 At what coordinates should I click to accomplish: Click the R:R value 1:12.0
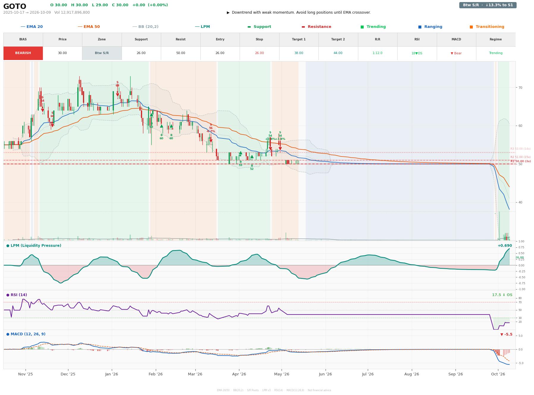378,53
